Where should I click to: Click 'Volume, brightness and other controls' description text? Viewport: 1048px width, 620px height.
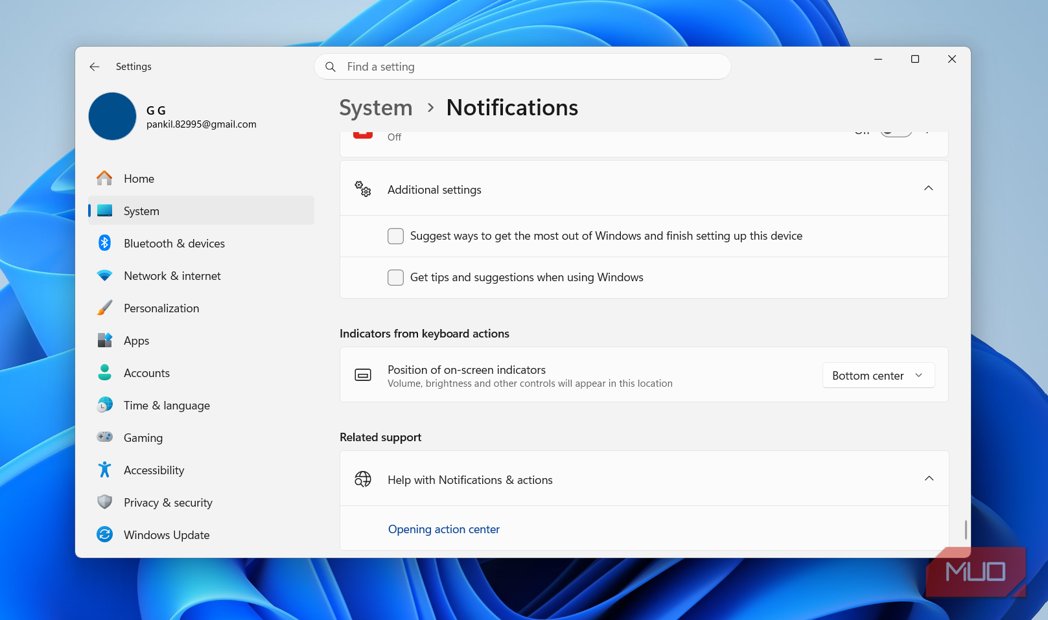click(530, 384)
